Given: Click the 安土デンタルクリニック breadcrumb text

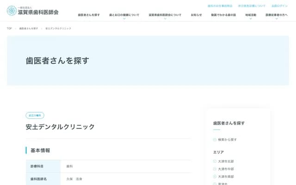Looking at the screenshot, I should pos(58,29).
